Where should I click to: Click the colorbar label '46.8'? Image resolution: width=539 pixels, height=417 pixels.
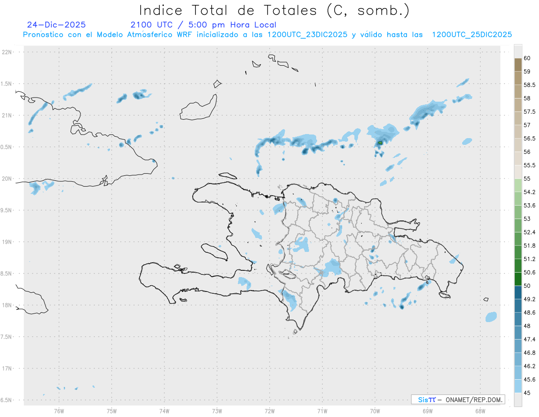click(529, 353)
